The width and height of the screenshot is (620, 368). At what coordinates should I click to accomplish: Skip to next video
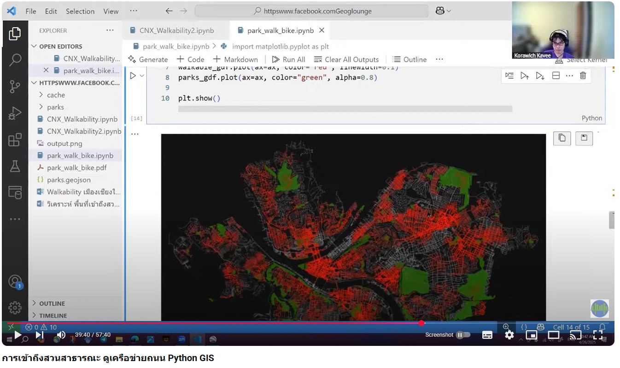40,335
